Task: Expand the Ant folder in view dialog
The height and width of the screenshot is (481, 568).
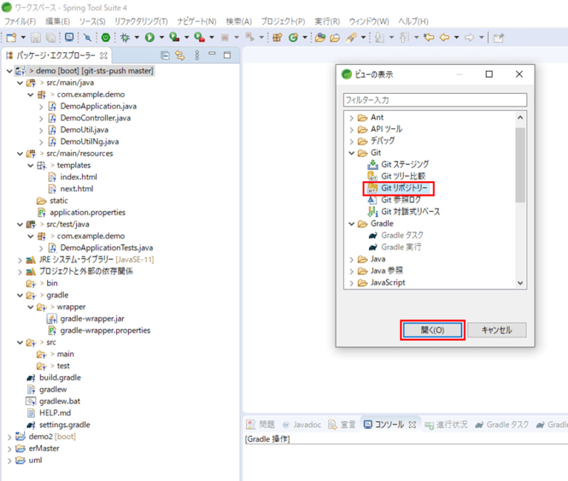Action: point(352,117)
